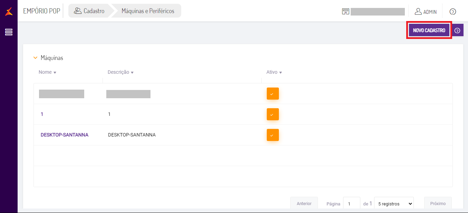Click the page number input field
This screenshot has width=468, height=213.
tap(351, 204)
